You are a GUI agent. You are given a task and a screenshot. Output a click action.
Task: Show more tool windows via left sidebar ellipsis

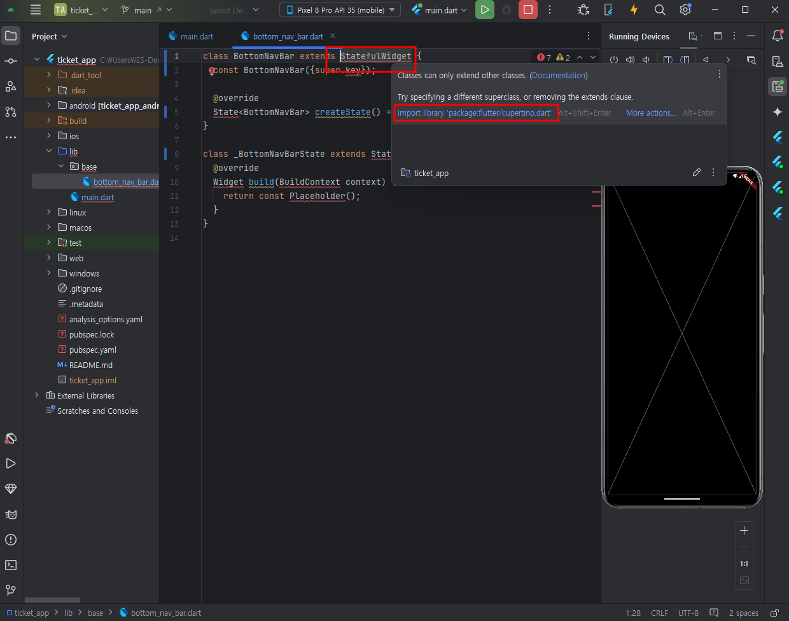click(11, 137)
